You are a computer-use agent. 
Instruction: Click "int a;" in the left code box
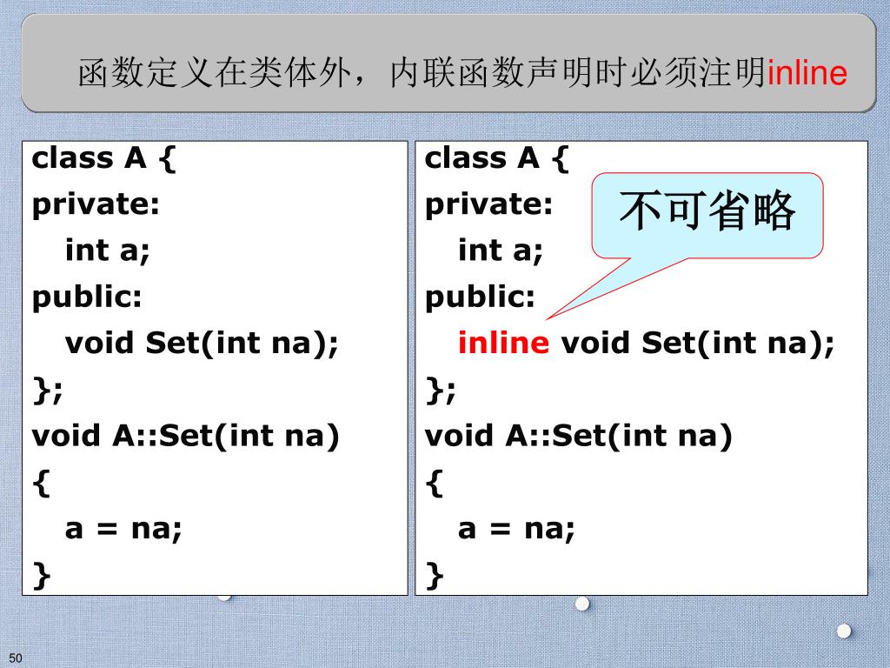(107, 250)
